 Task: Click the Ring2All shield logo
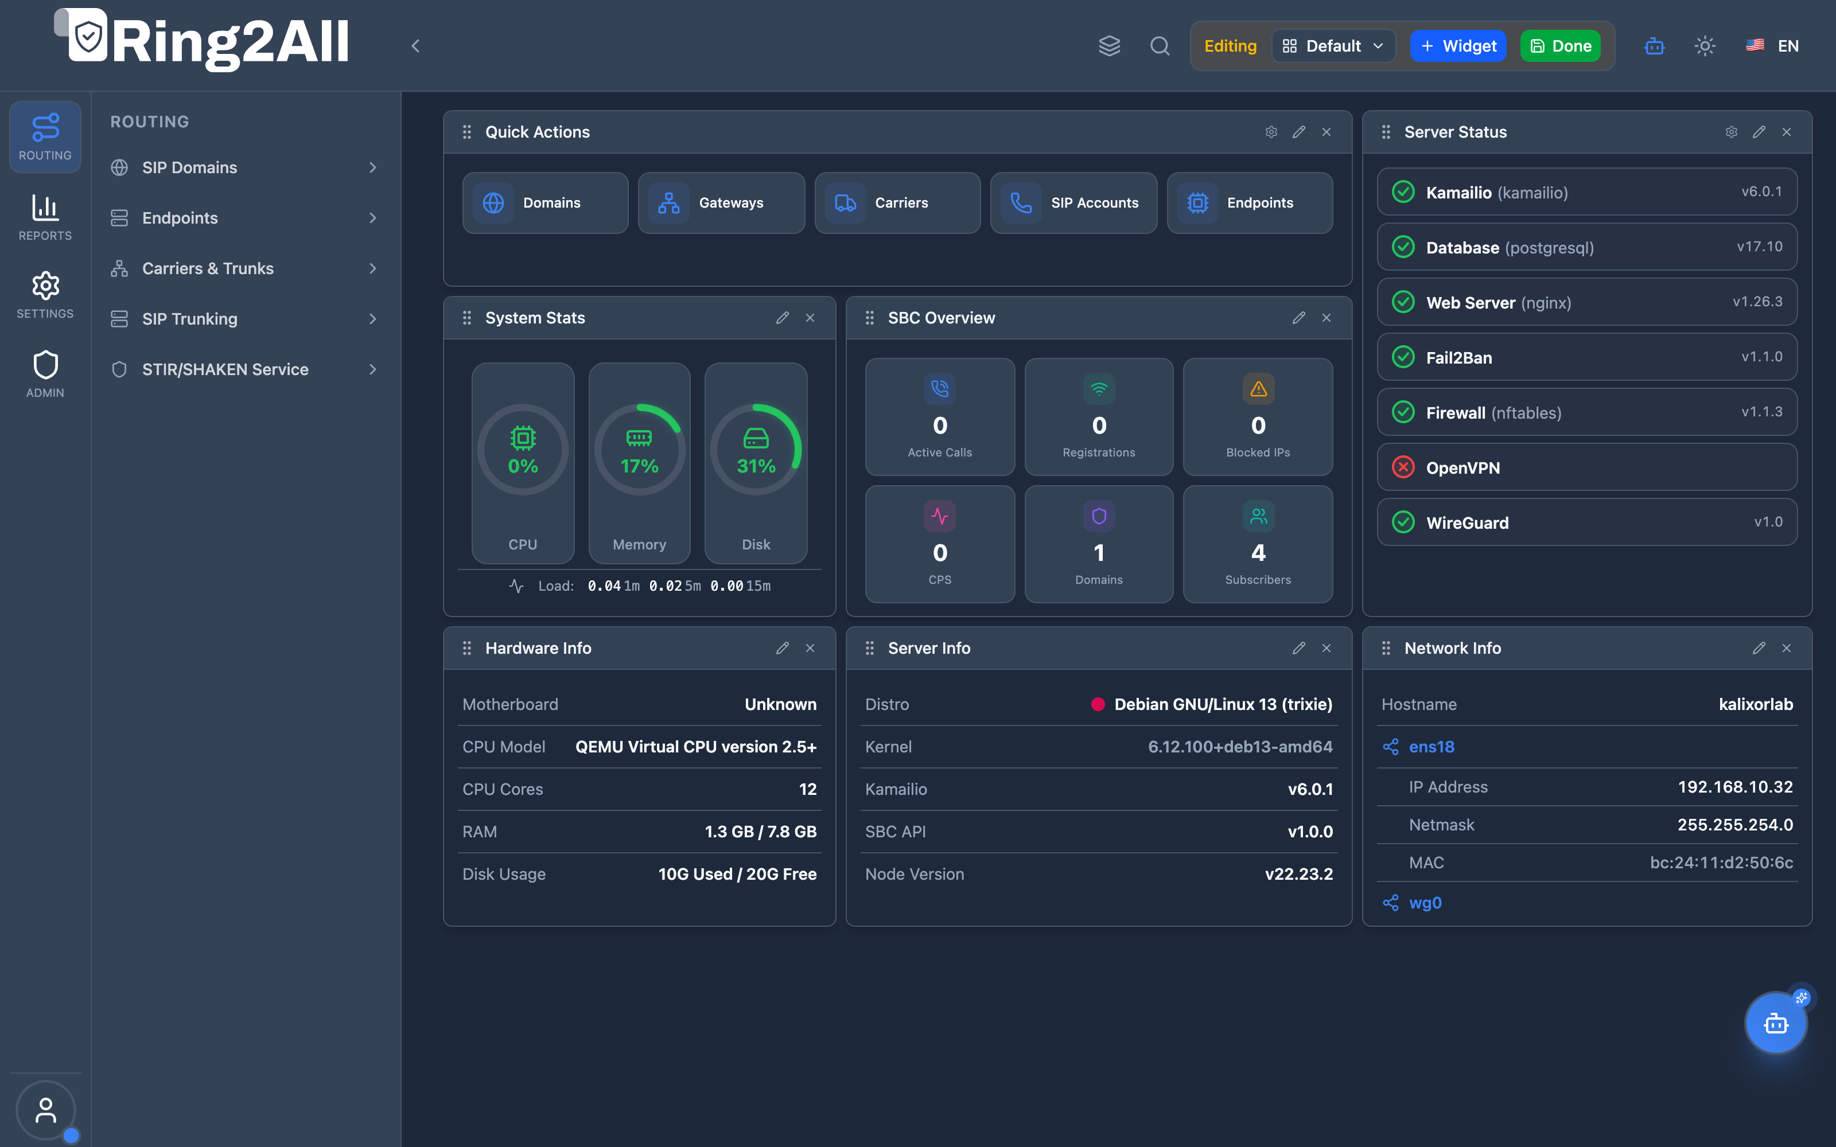[x=87, y=36]
